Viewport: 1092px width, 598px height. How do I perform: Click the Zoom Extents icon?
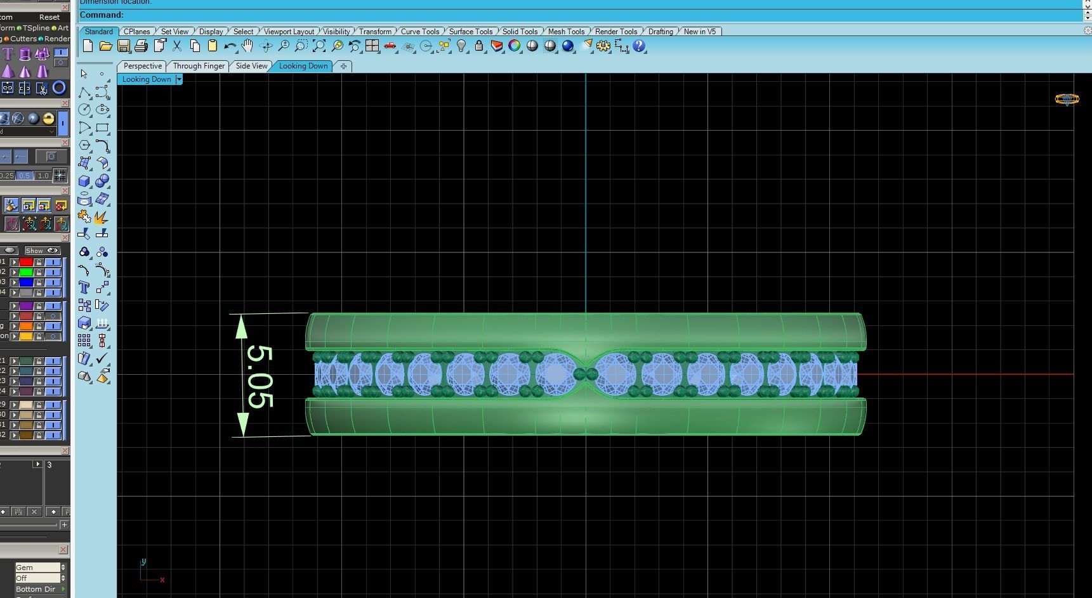coord(319,46)
